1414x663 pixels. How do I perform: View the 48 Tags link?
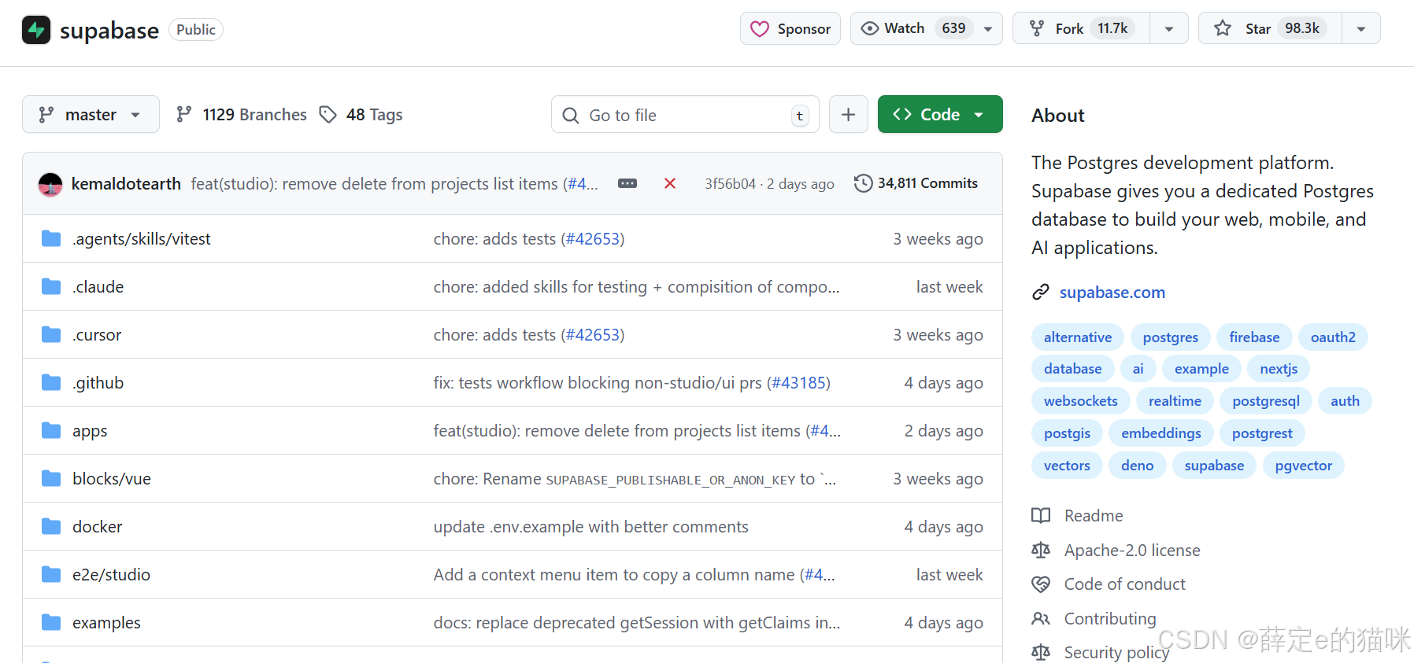click(361, 115)
